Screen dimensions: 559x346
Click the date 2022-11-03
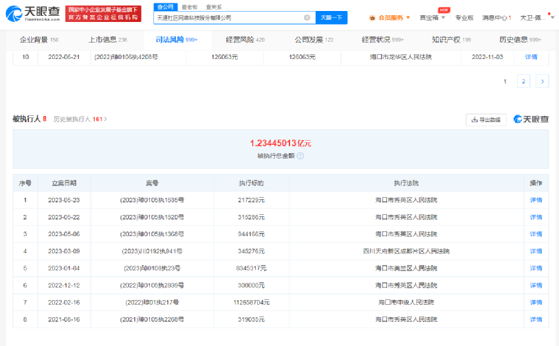[487, 57]
